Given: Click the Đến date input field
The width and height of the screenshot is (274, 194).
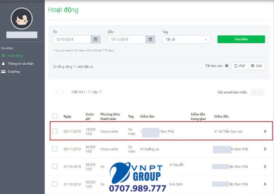Looking at the screenshot, I should [x=127, y=39].
